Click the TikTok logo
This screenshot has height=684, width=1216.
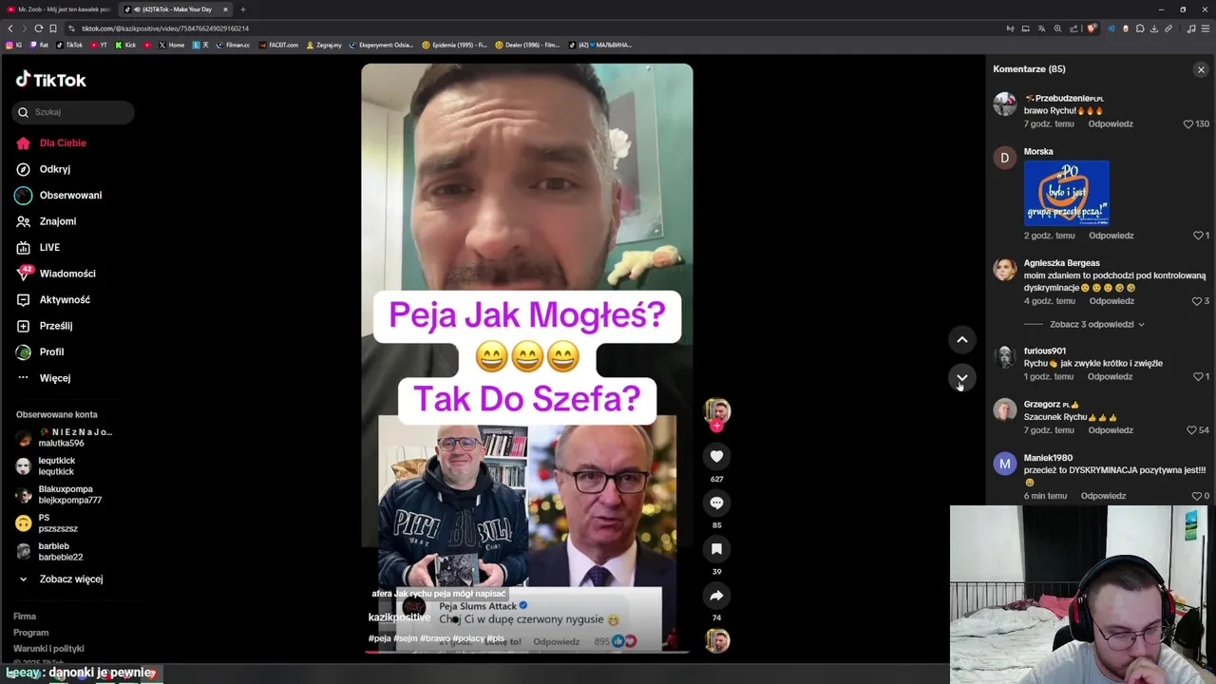[50, 80]
